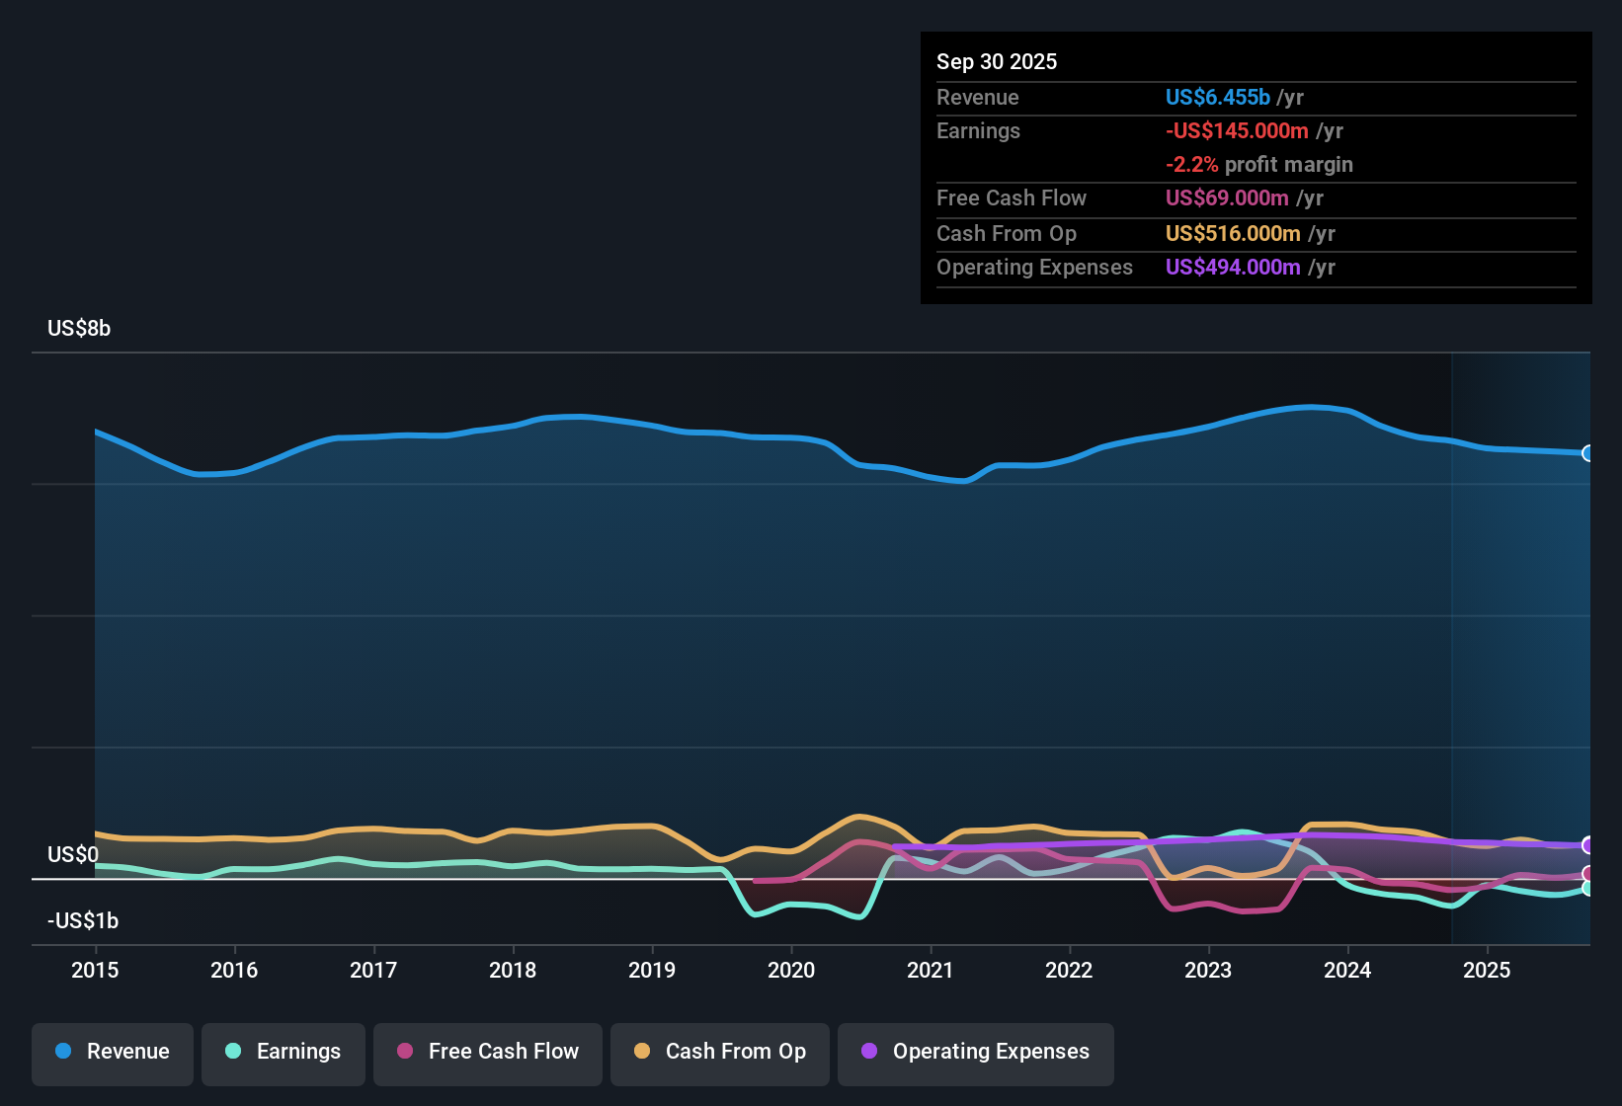Expand the Operating Expenses legend entry
Image resolution: width=1622 pixels, height=1106 pixels.
[975, 1053]
